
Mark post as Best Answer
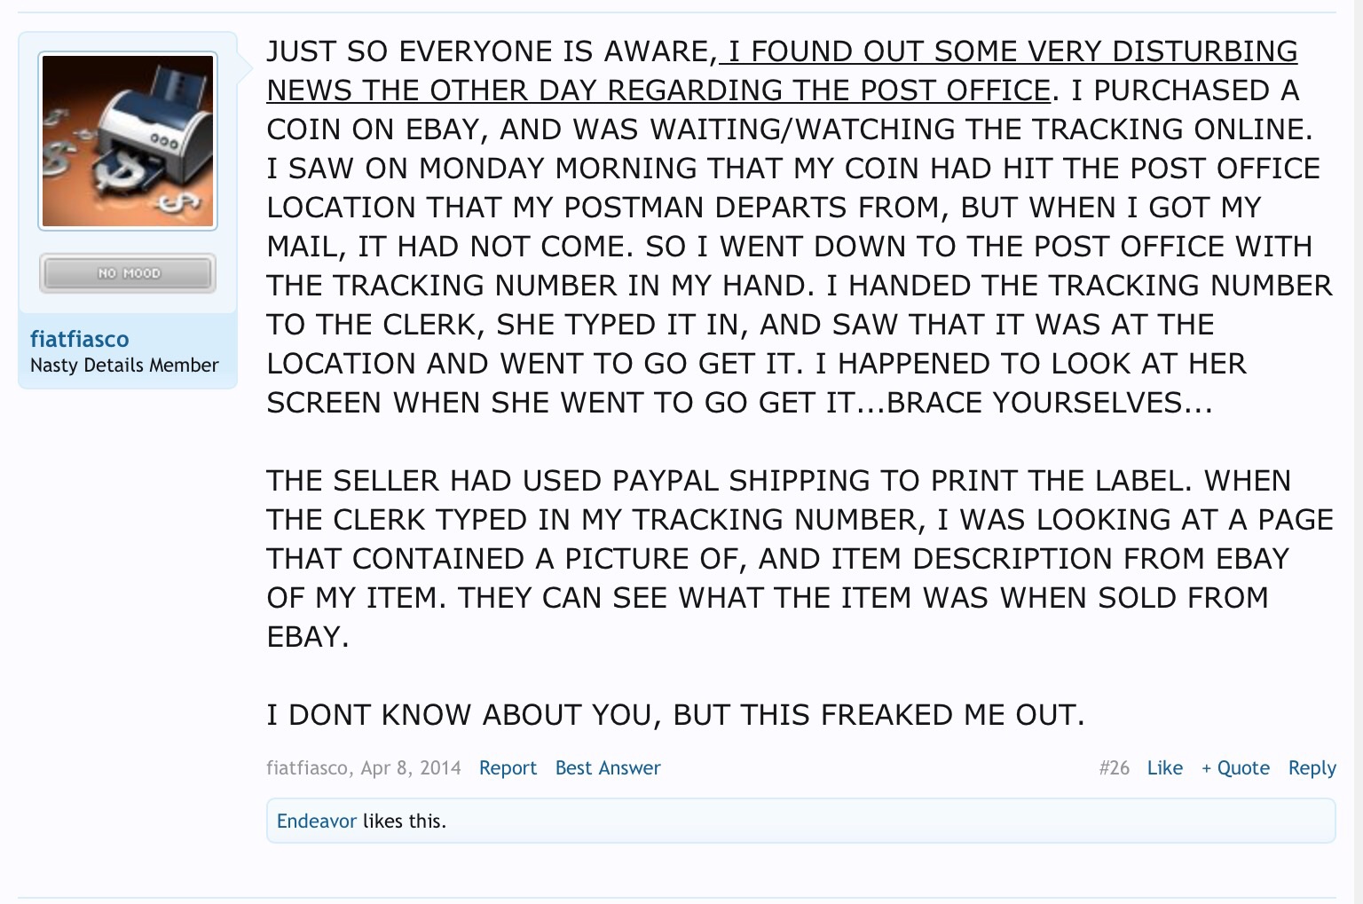[608, 768]
